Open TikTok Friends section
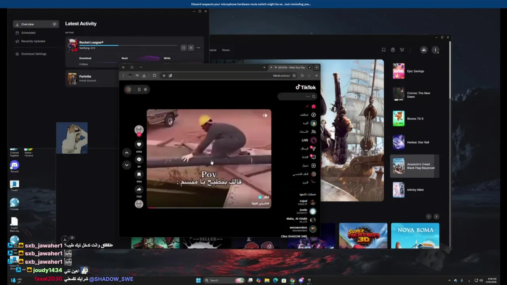This screenshot has width=507, height=285. click(x=308, y=132)
